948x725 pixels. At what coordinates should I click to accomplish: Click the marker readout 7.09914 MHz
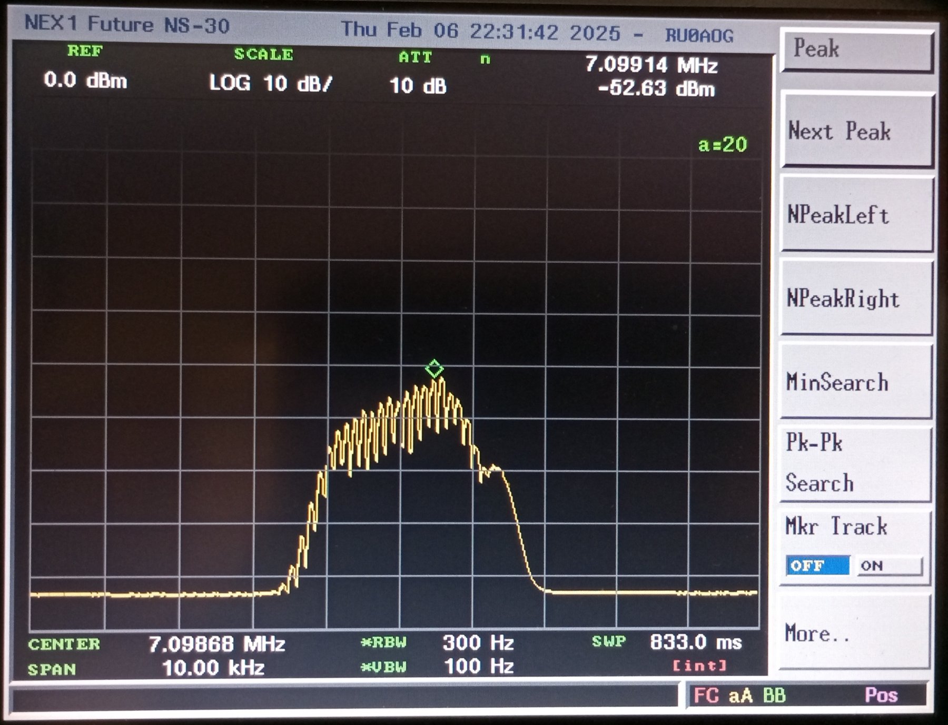651,66
